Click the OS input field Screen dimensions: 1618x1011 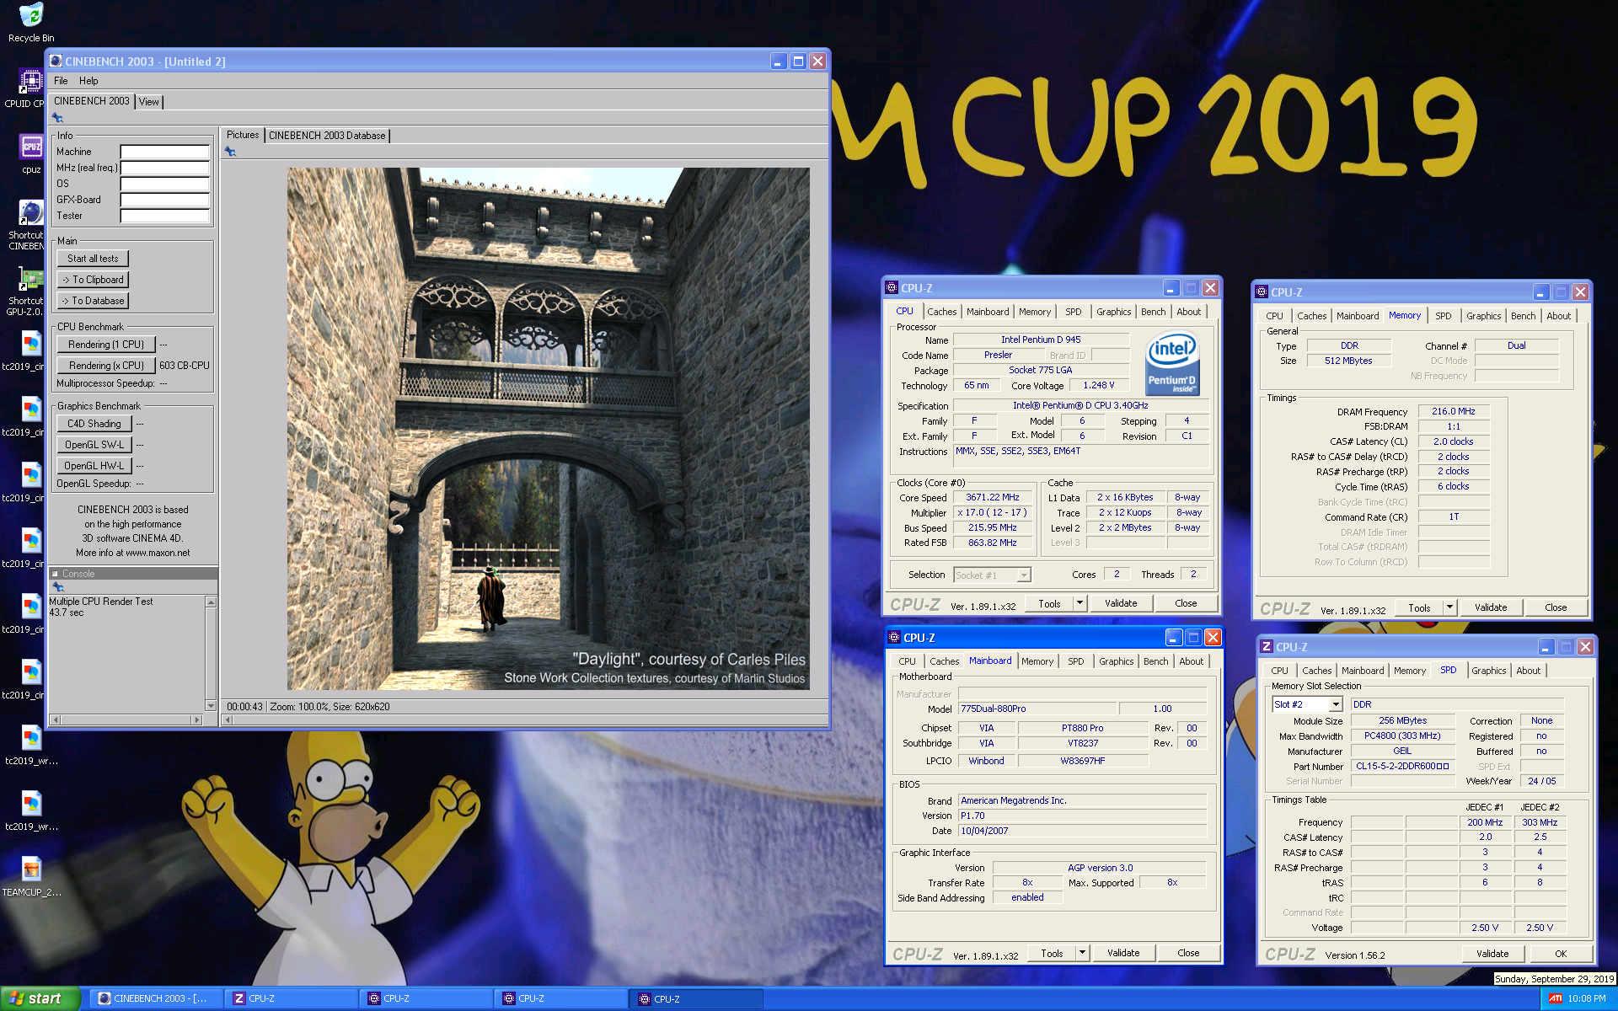click(x=164, y=184)
